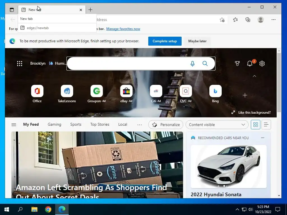The width and height of the screenshot is (287, 215).
Task: Open File Explorer from taskbar
Action: [34, 209]
